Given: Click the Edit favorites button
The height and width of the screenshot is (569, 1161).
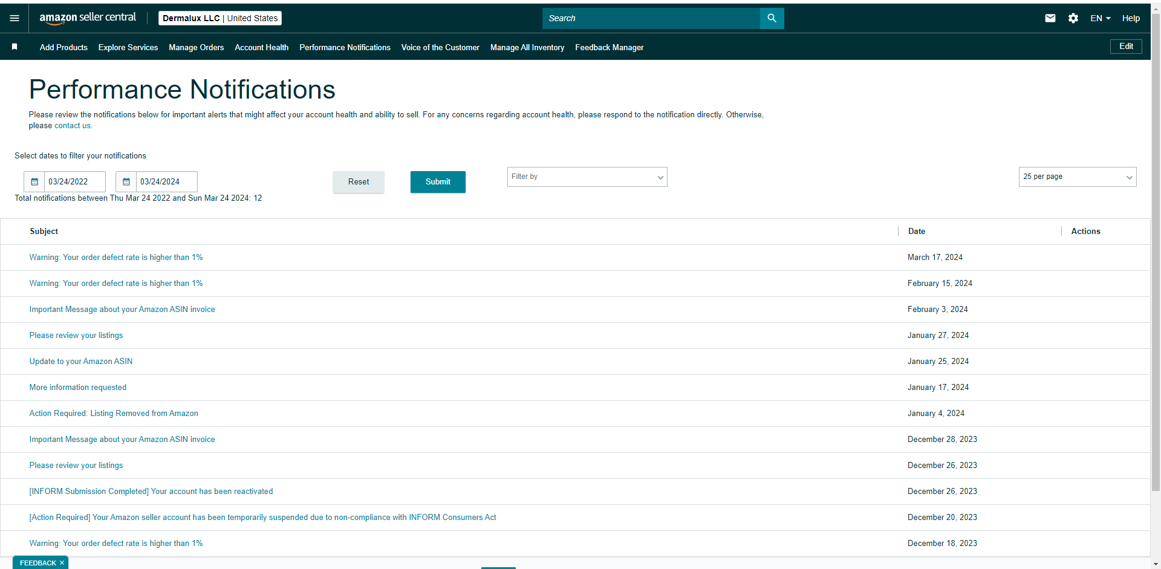Looking at the screenshot, I should click(1126, 47).
